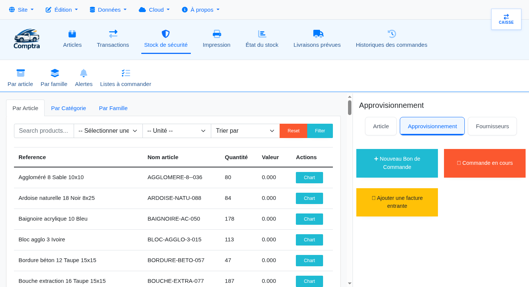Open the État du stock chart icon
Viewport: 529px width, 287px height.
(262, 34)
